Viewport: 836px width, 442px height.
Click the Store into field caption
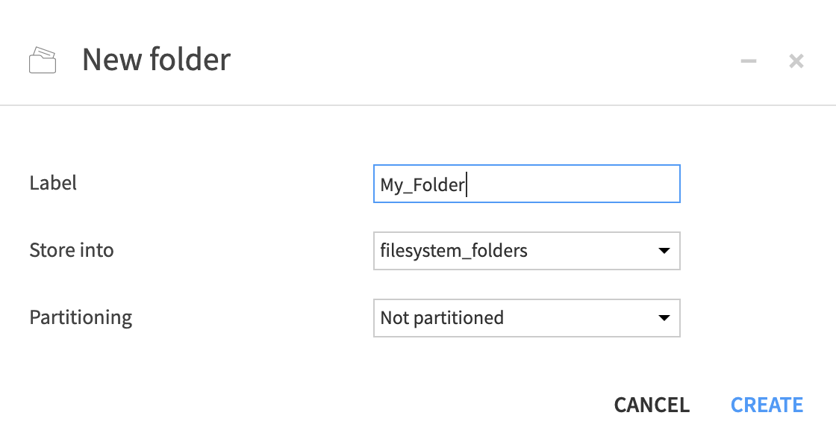pyautogui.click(x=72, y=250)
